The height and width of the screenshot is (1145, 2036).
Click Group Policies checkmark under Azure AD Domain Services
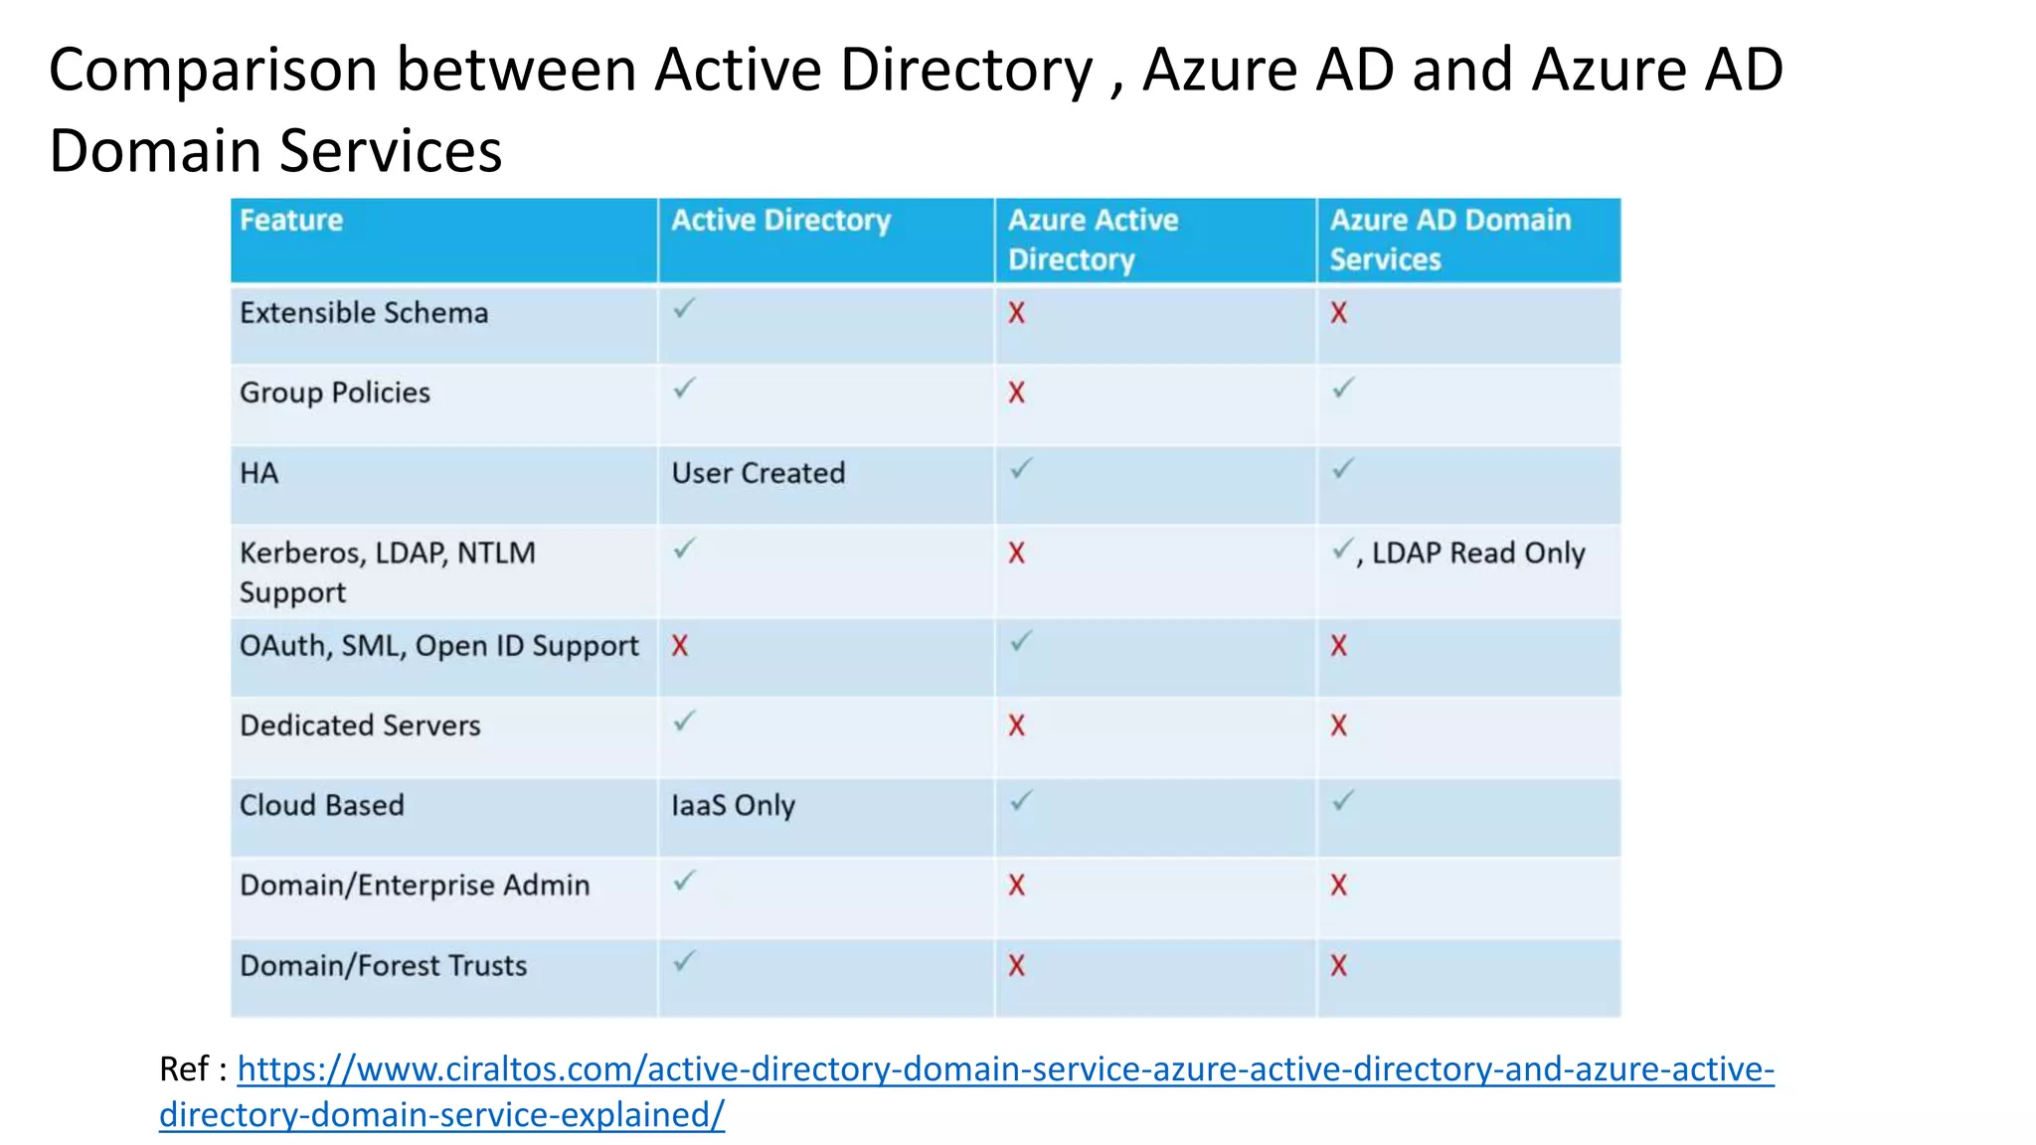coord(1343,388)
